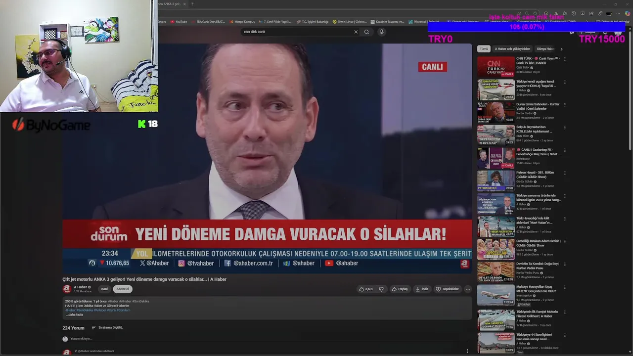
Task: Open pinned comment options menu
Action: pyautogui.click(x=467, y=351)
